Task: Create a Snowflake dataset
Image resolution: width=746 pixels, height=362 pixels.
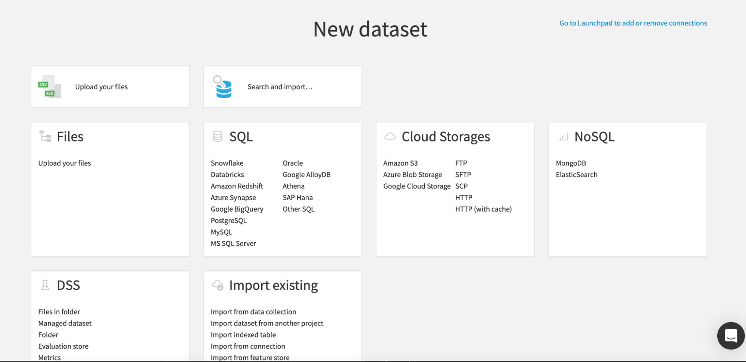Action: click(x=227, y=163)
